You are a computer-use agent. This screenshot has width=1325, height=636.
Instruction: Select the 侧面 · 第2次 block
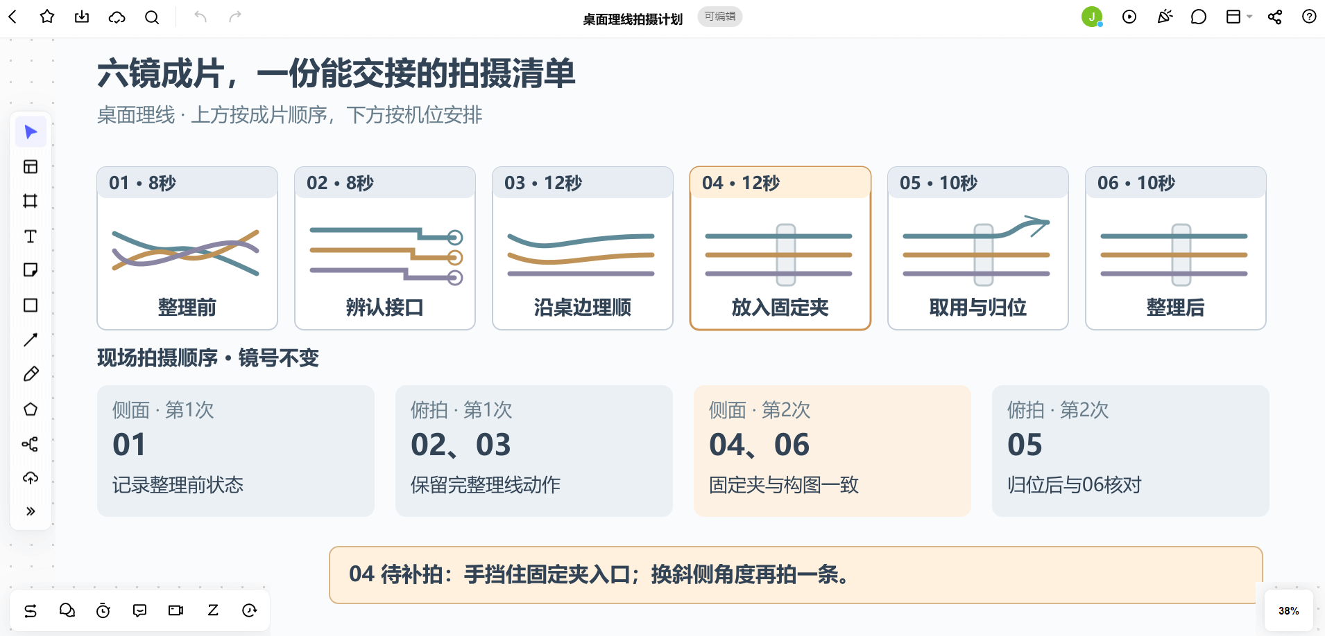click(832, 451)
